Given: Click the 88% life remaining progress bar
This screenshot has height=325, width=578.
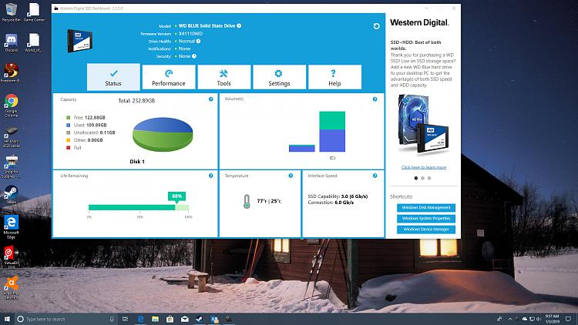Looking at the screenshot, I should pos(139,207).
